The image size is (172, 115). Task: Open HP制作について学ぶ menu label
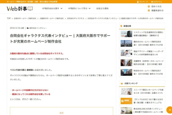point(78,8)
